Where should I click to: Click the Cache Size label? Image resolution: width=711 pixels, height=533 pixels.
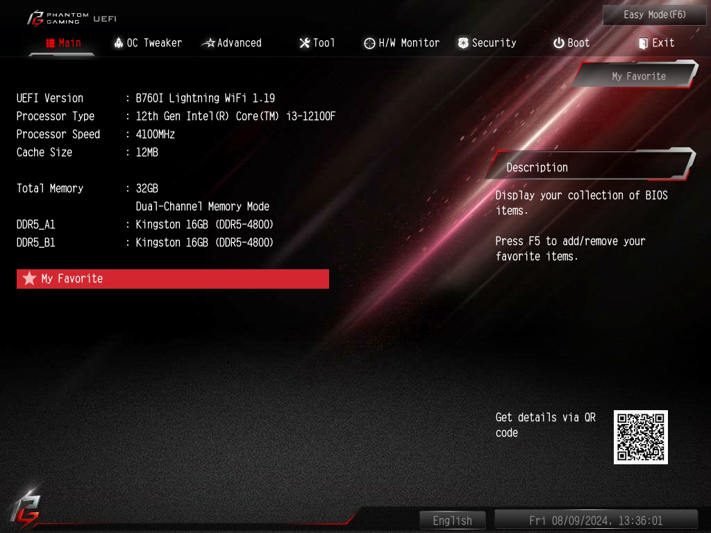pyautogui.click(x=44, y=152)
